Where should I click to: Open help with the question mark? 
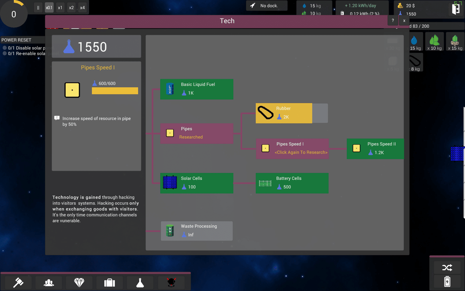(393, 20)
